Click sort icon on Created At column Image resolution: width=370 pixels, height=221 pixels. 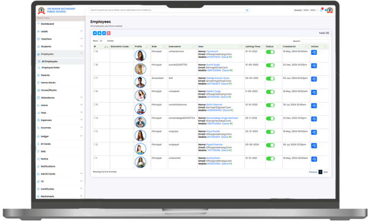[307, 46]
